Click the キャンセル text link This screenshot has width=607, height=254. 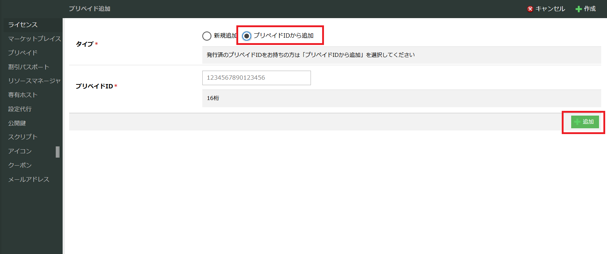tap(550, 9)
